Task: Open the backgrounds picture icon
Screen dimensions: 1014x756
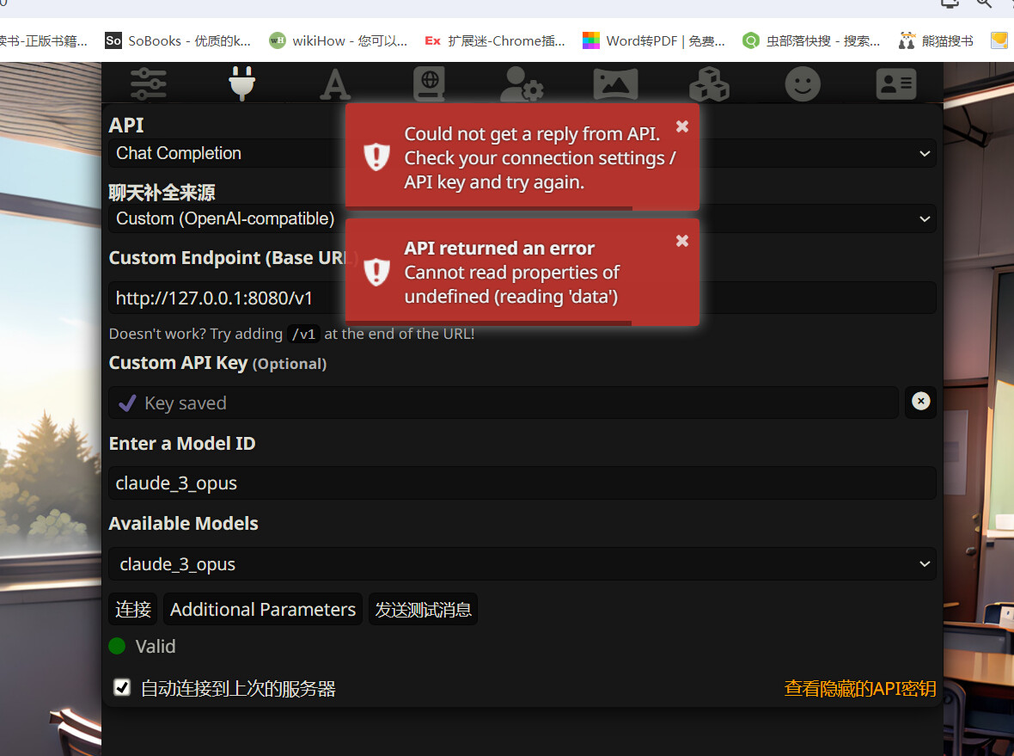Action: tap(615, 84)
